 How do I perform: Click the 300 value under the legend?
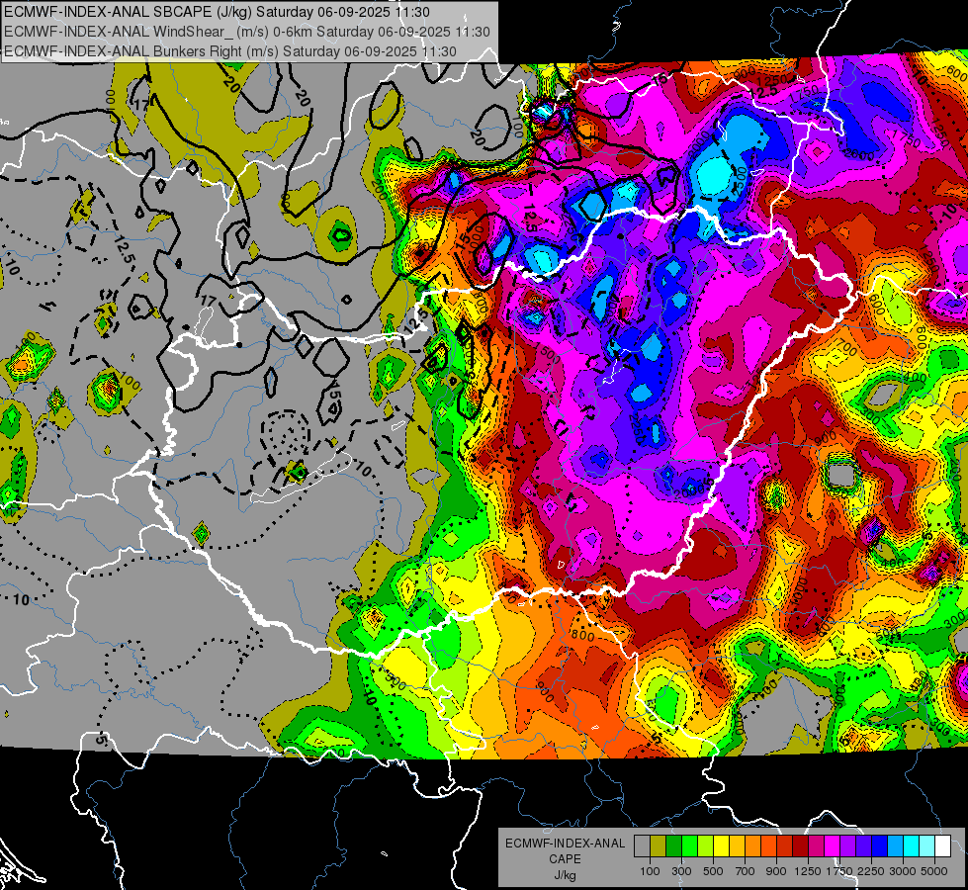point(681,871)
